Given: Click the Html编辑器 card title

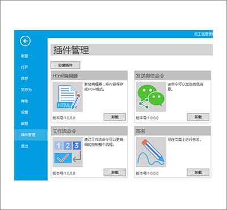Looking at the screenshot, I should (x=65, y=75).
